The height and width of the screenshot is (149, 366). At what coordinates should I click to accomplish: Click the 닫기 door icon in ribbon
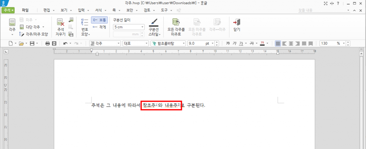[237, 24]
